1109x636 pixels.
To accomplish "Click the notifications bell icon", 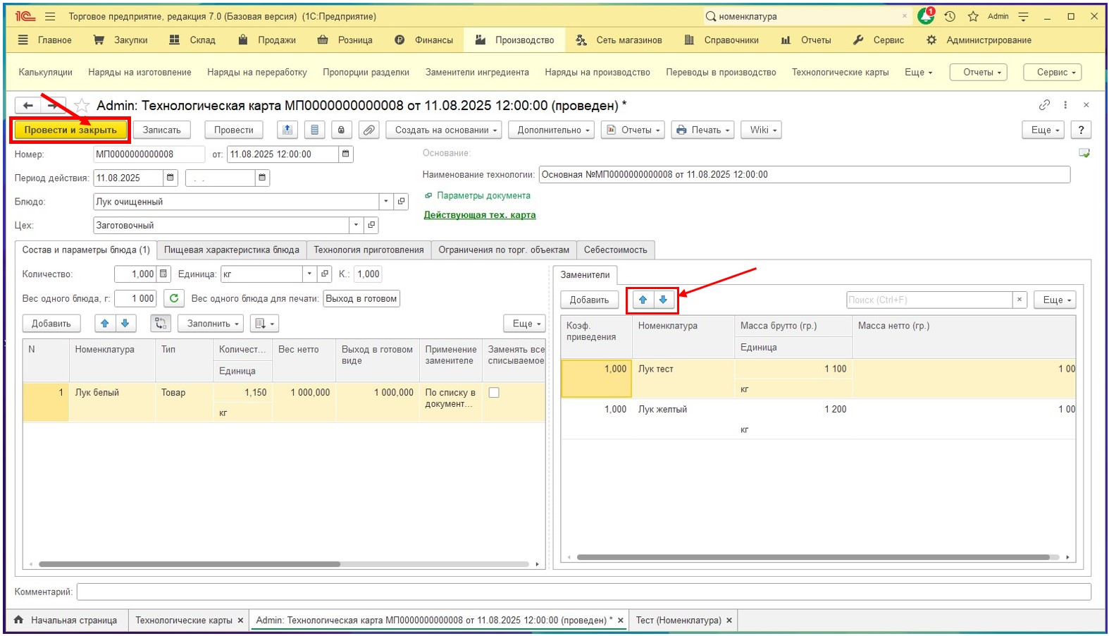I will click(925, 16).
